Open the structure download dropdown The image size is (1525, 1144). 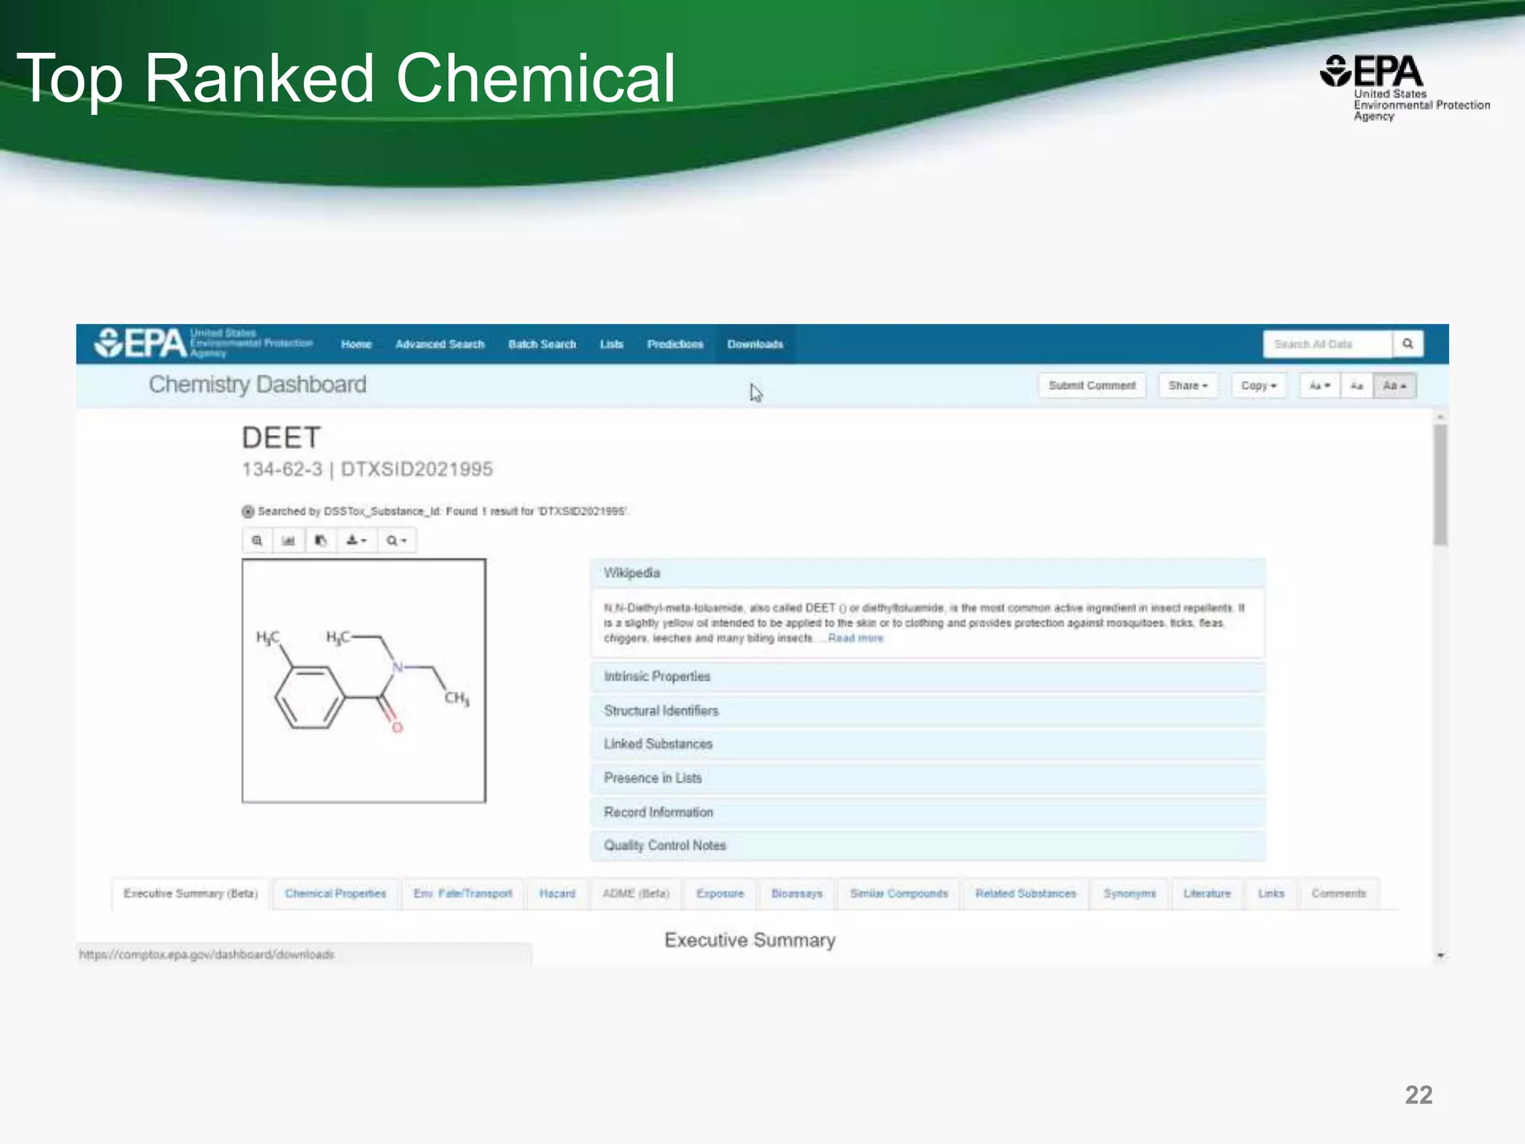tap(356, 541)
